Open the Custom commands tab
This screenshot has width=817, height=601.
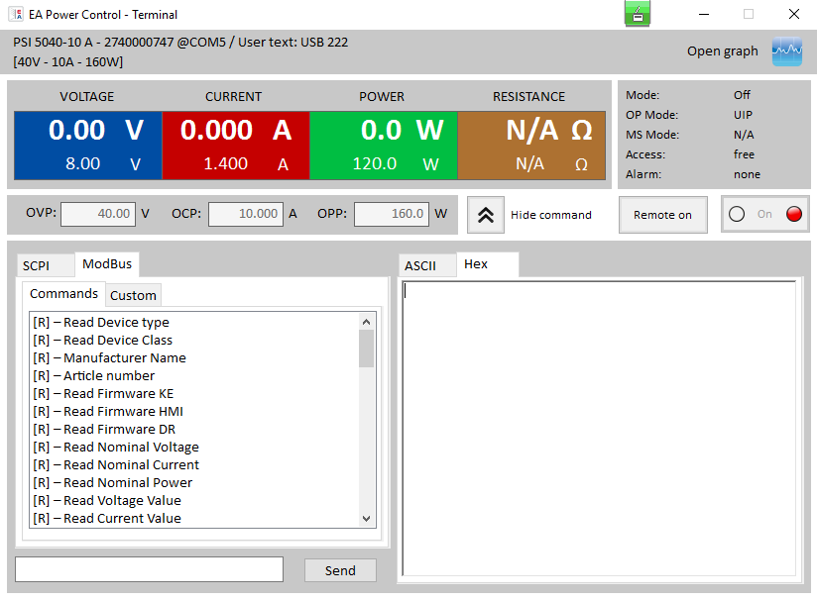[133, 295]
